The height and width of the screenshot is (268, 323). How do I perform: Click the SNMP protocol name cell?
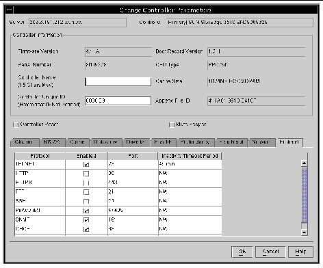[x=40, y=220]
